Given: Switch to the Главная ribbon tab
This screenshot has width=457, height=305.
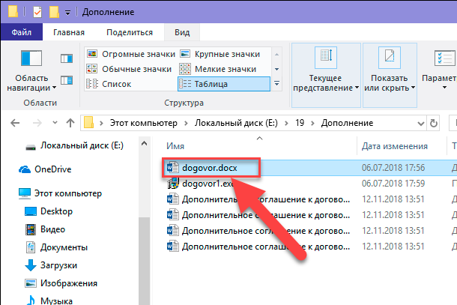Looking at the screenshot, I should click(x=68, y=32).
